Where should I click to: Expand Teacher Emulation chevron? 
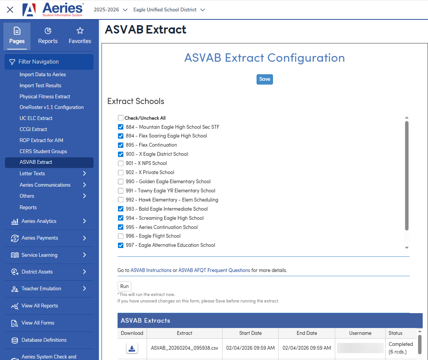(84, 289)
